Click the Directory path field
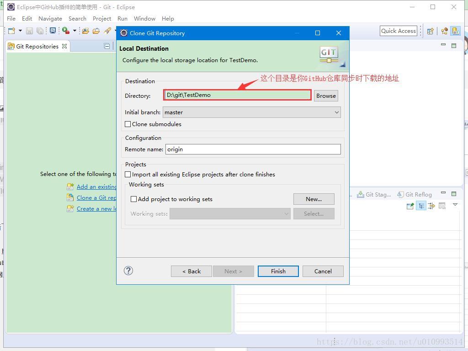468x351 pixels. pos(238,95)
